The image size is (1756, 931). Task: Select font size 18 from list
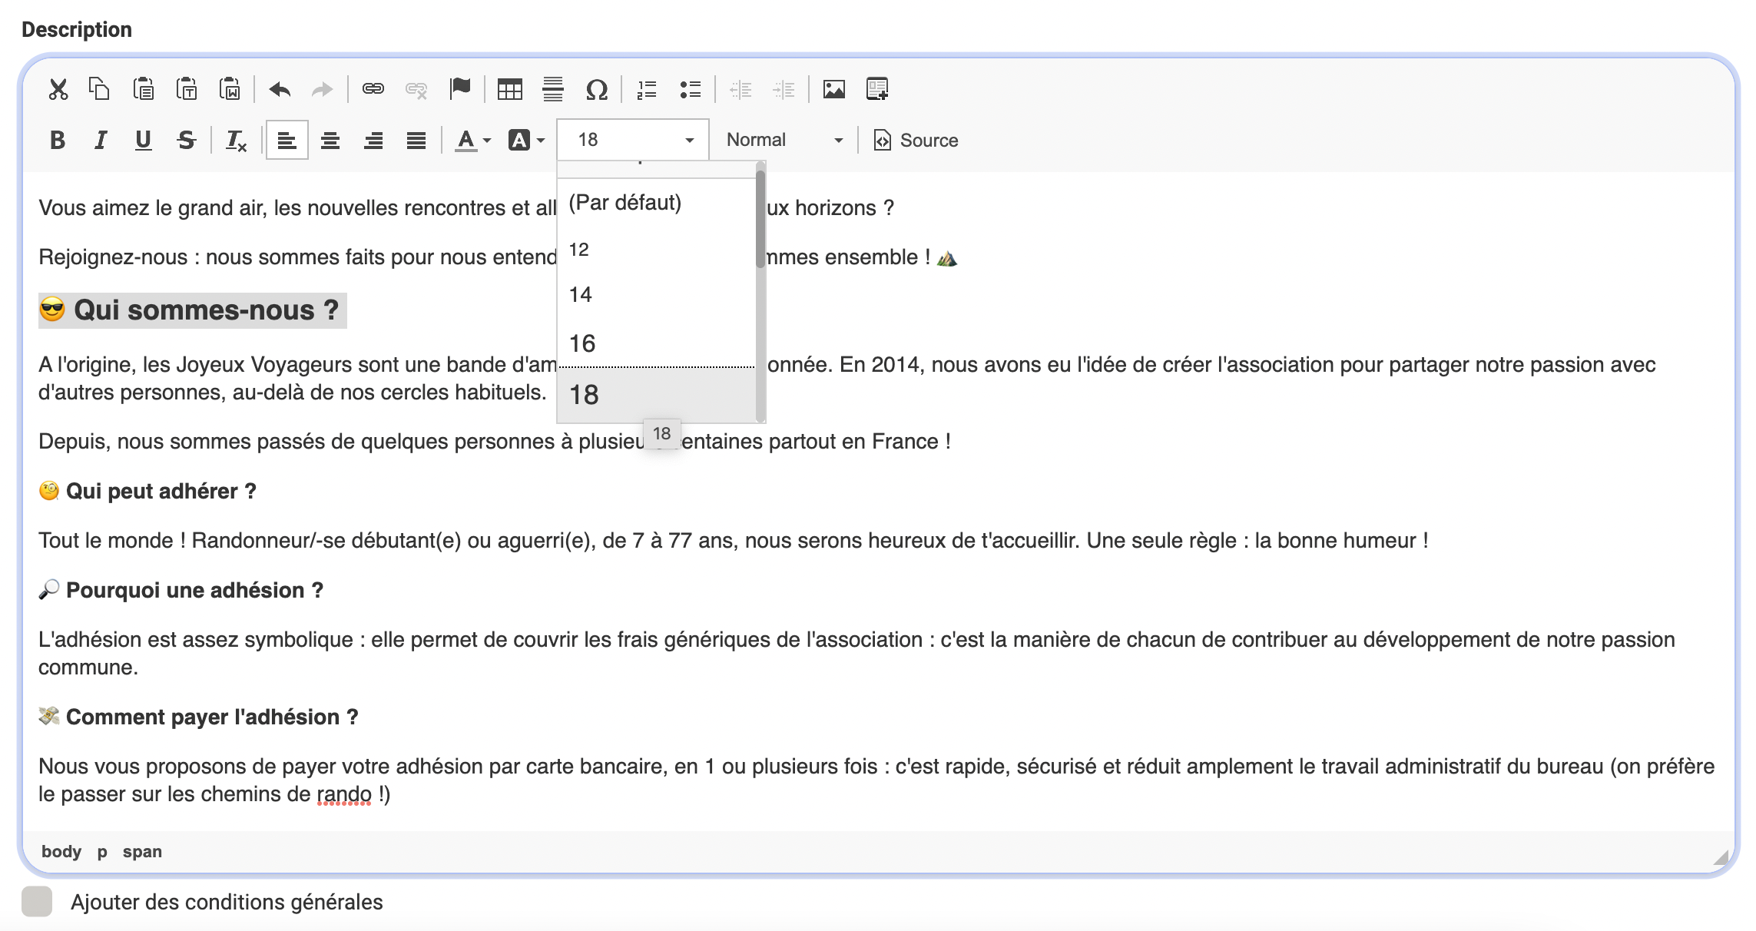[657, 395]
